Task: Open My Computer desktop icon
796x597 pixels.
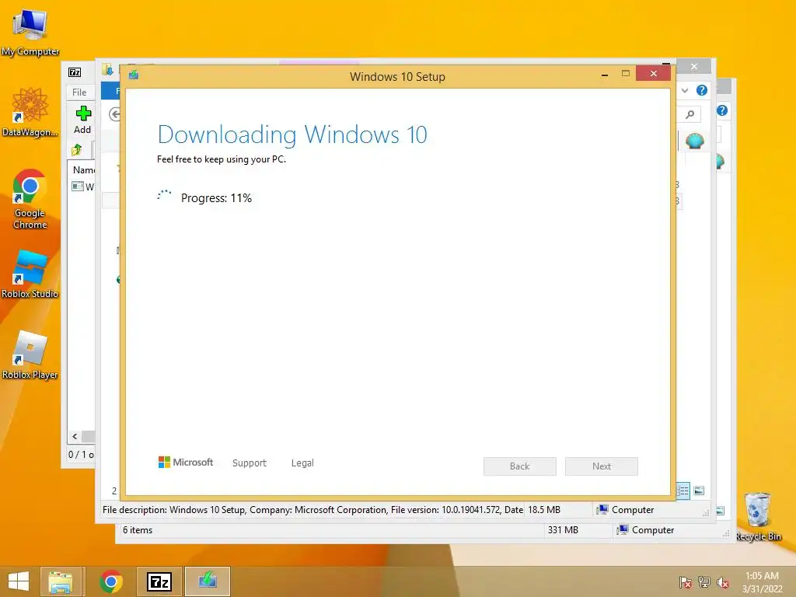Action: pyautogui.click(x=30, y=31)
